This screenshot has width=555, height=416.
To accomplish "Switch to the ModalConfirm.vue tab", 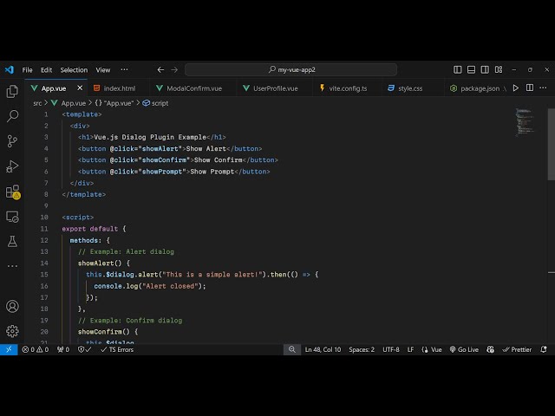I will coord(189,88).
